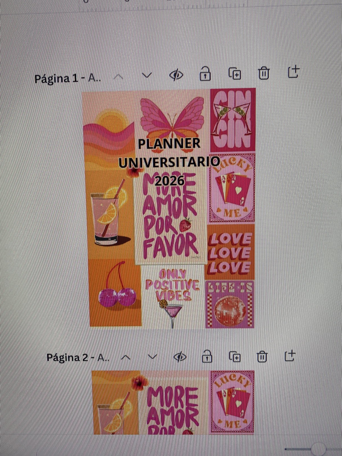342x456 pixels.
Task: Toggle the lock on Página 1
Action: pos(205,74)
